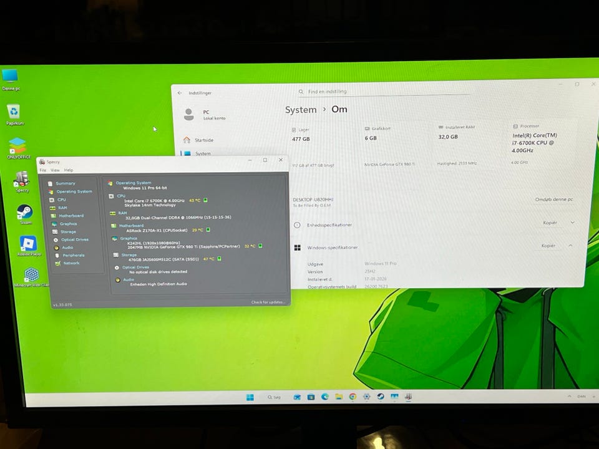The image size is (599, 449).
Task: Open Microsoft Edge from taskbar
Action: [325, 397]
